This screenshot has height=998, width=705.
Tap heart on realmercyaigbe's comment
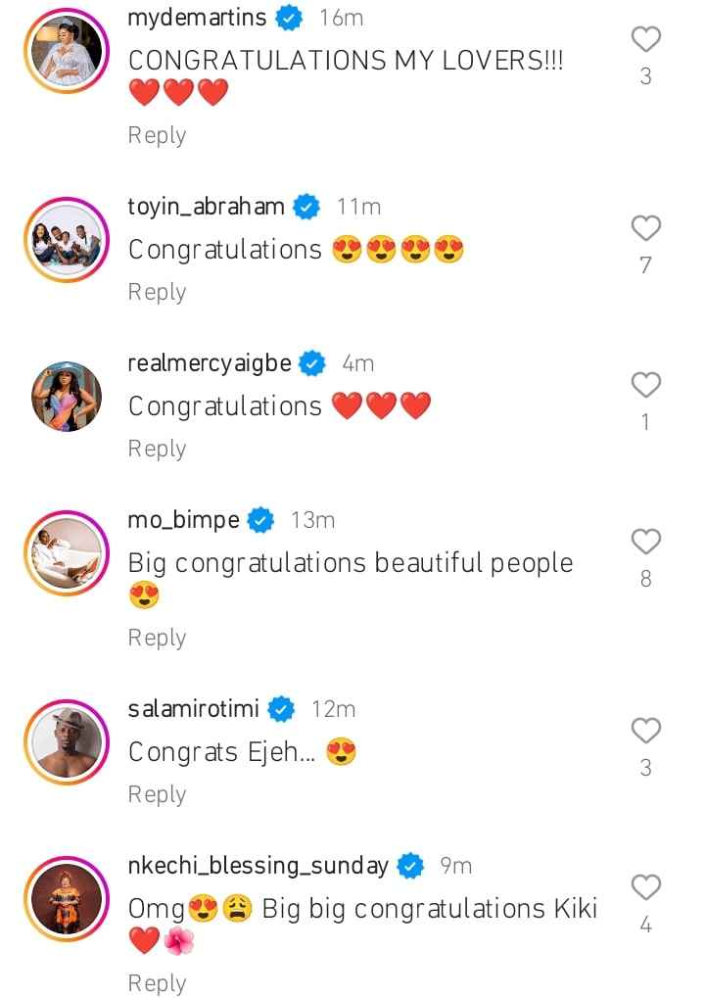tap(646, 385)
